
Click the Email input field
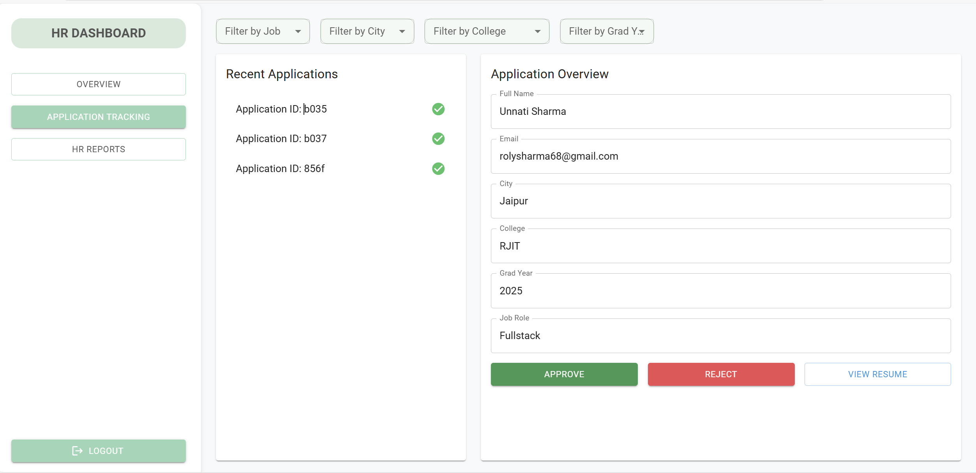coord(720,156)
